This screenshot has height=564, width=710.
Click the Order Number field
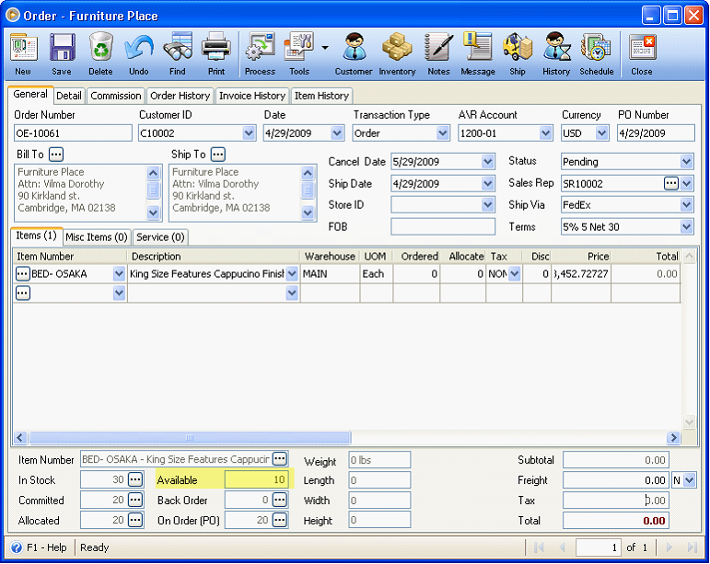pyautogui.click(x=73, y=133)
